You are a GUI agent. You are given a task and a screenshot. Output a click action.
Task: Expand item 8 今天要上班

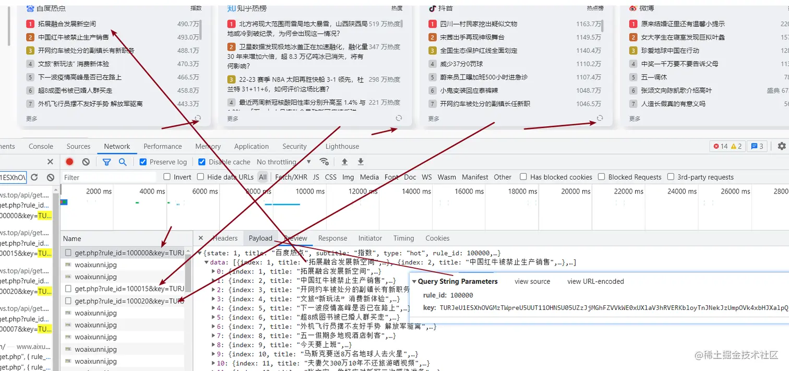pos(213,345)
